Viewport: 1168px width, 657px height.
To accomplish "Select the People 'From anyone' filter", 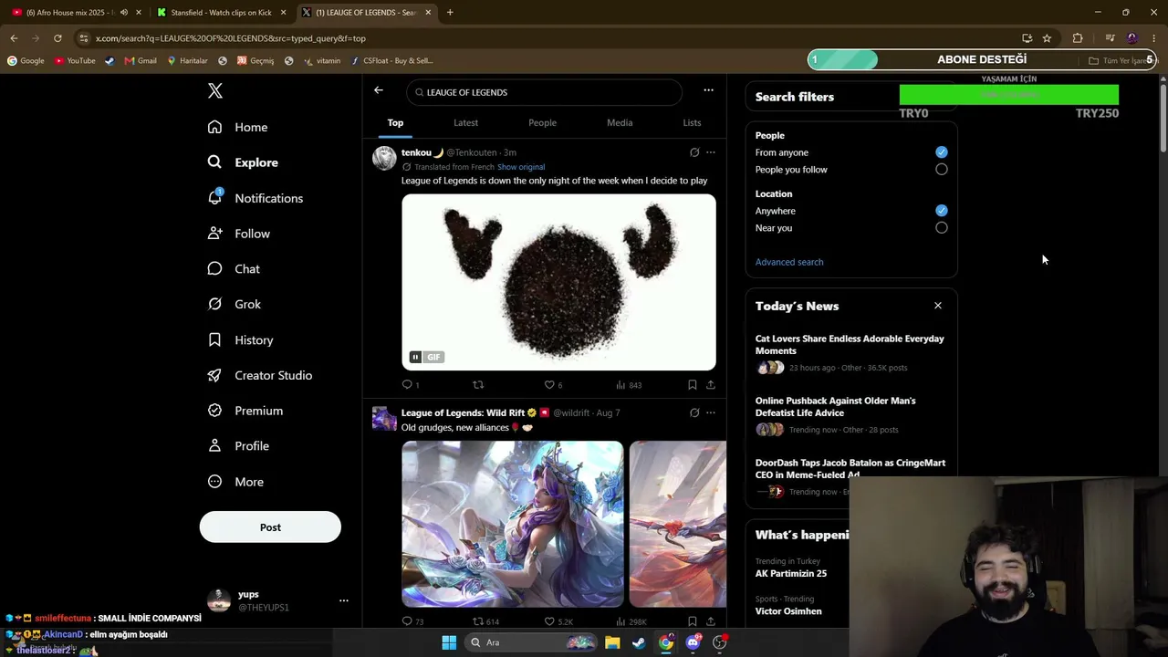I will [x=942, y=152].
